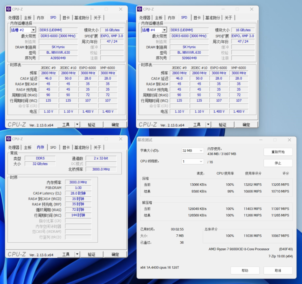Click FSB:DRAM 1:30 value
The width and height of the screenshot is (302, 284).
(78, 188)
